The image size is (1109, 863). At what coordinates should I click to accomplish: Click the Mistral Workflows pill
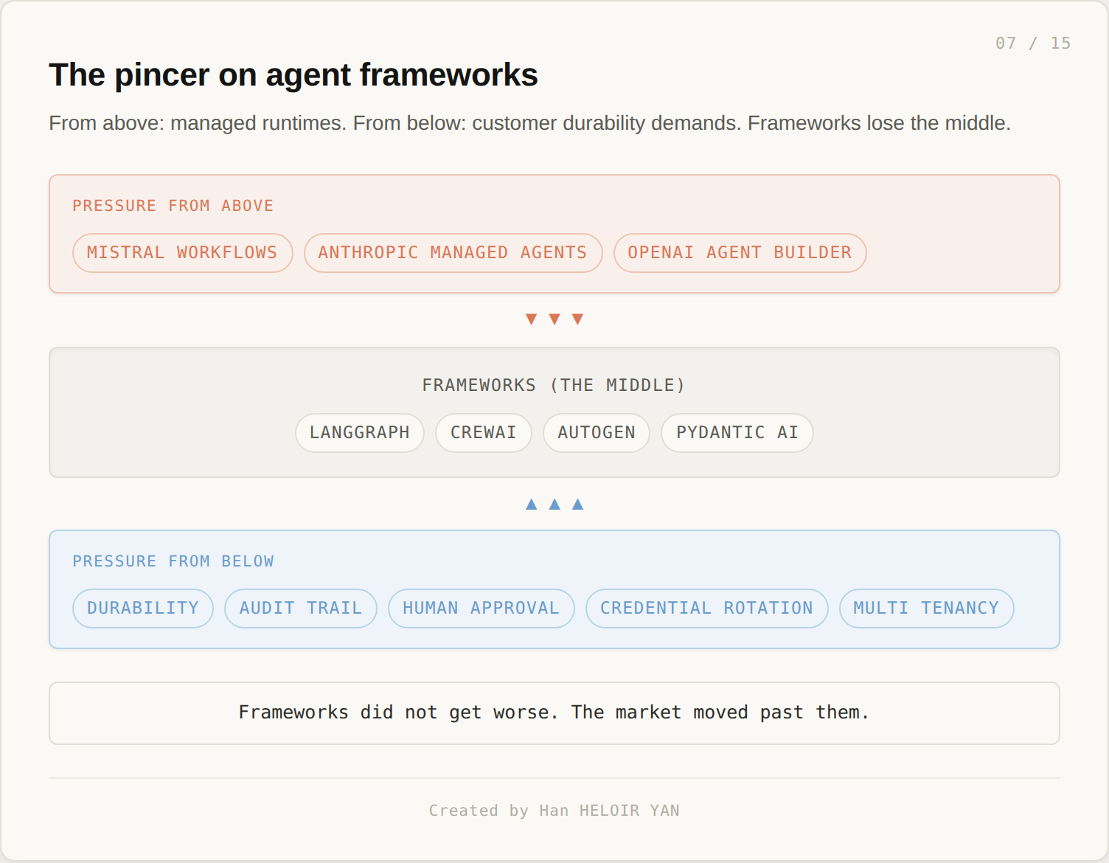tap(183, 253)
